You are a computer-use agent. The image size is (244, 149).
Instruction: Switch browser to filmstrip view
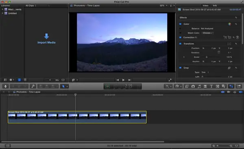pyautogui.click(x=19, y=80)
